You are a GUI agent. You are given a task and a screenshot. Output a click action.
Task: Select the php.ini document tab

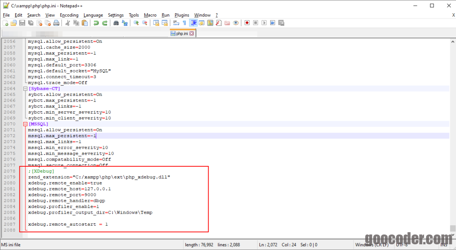182,33
